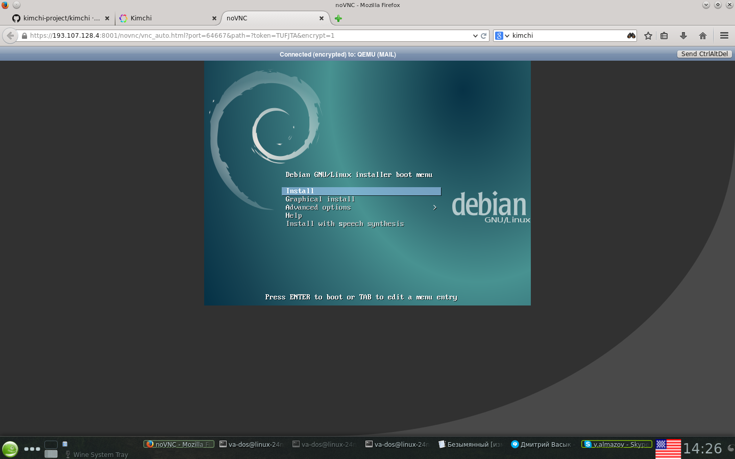Reload the current noVNC page
735x459 pixels.
point(483,36)
